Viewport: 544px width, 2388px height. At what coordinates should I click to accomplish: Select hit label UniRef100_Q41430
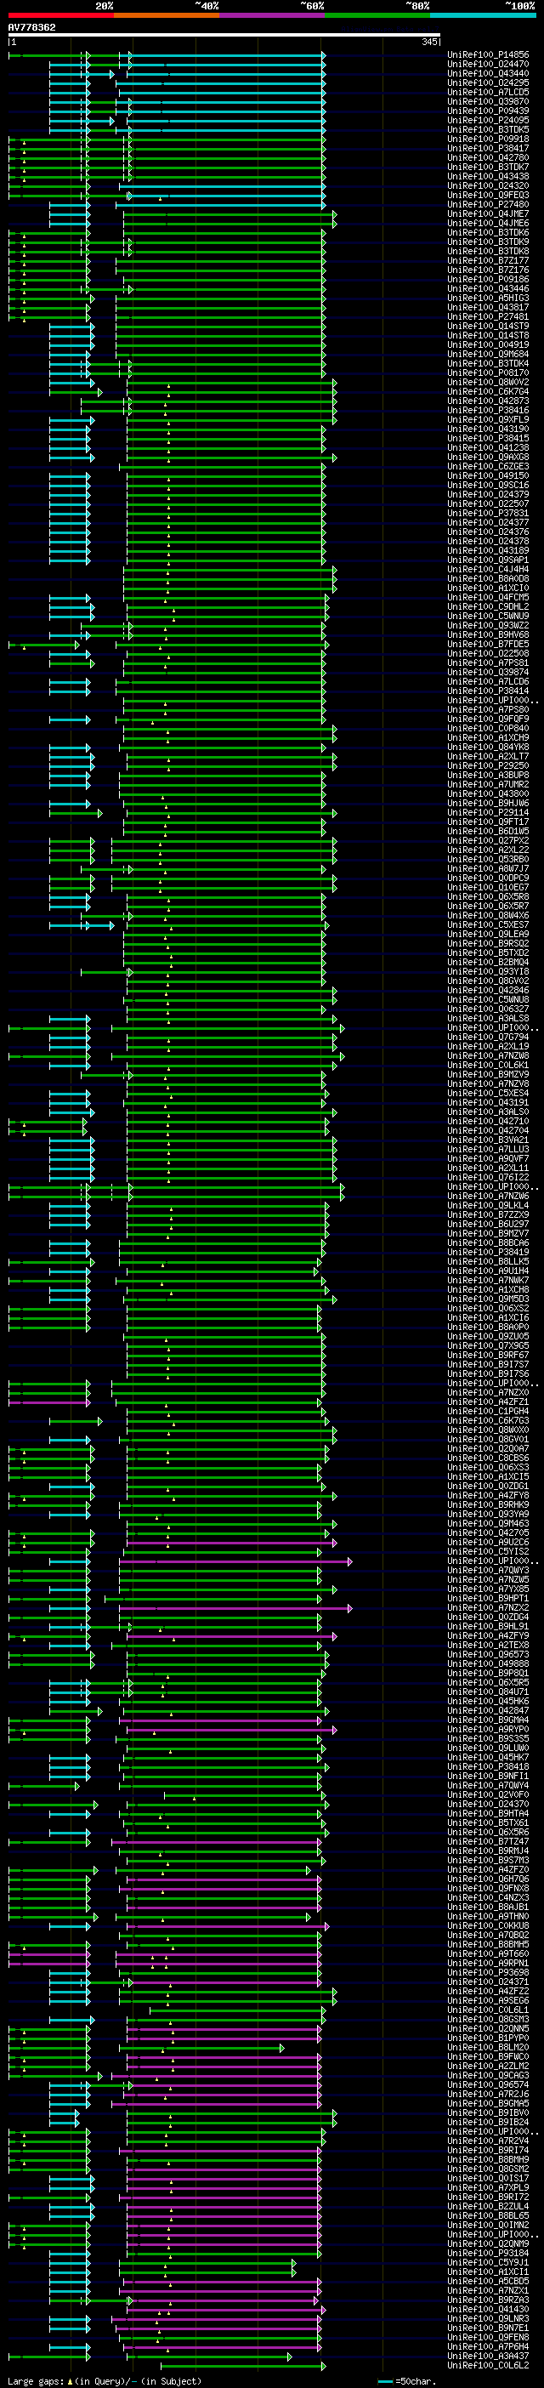coord(489,2309)
